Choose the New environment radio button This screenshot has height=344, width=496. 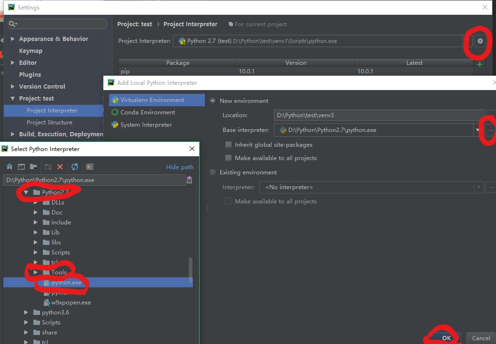click(213, 101)
